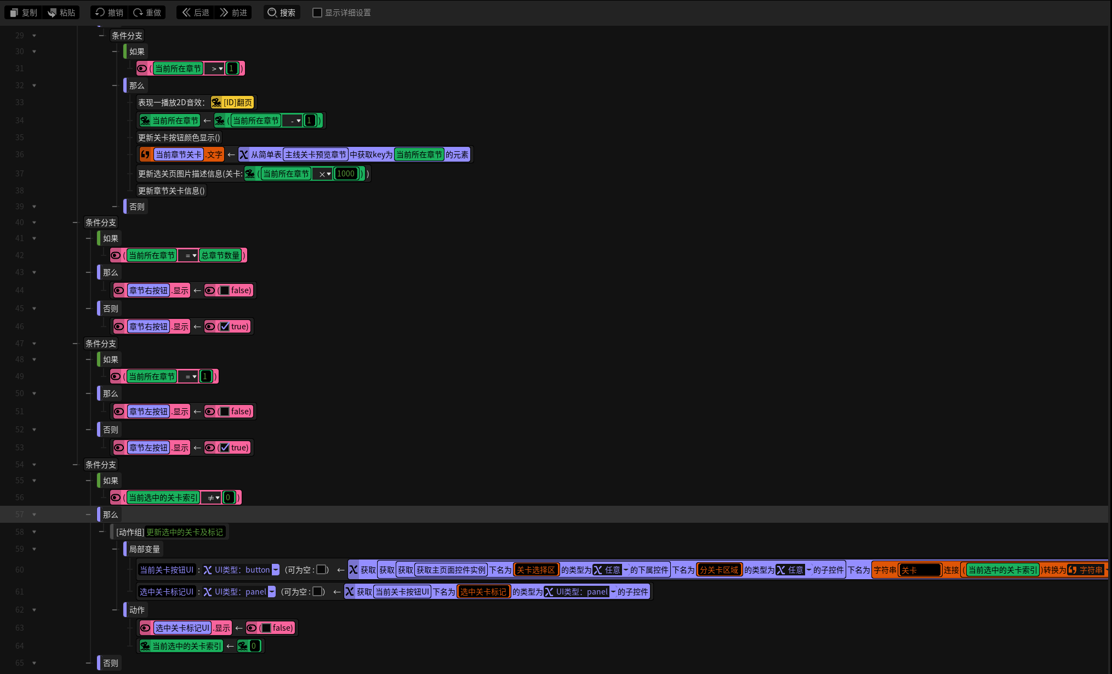Click the 撤销 undo arrow icon
1112x674 pixels.
click(100, 12)
